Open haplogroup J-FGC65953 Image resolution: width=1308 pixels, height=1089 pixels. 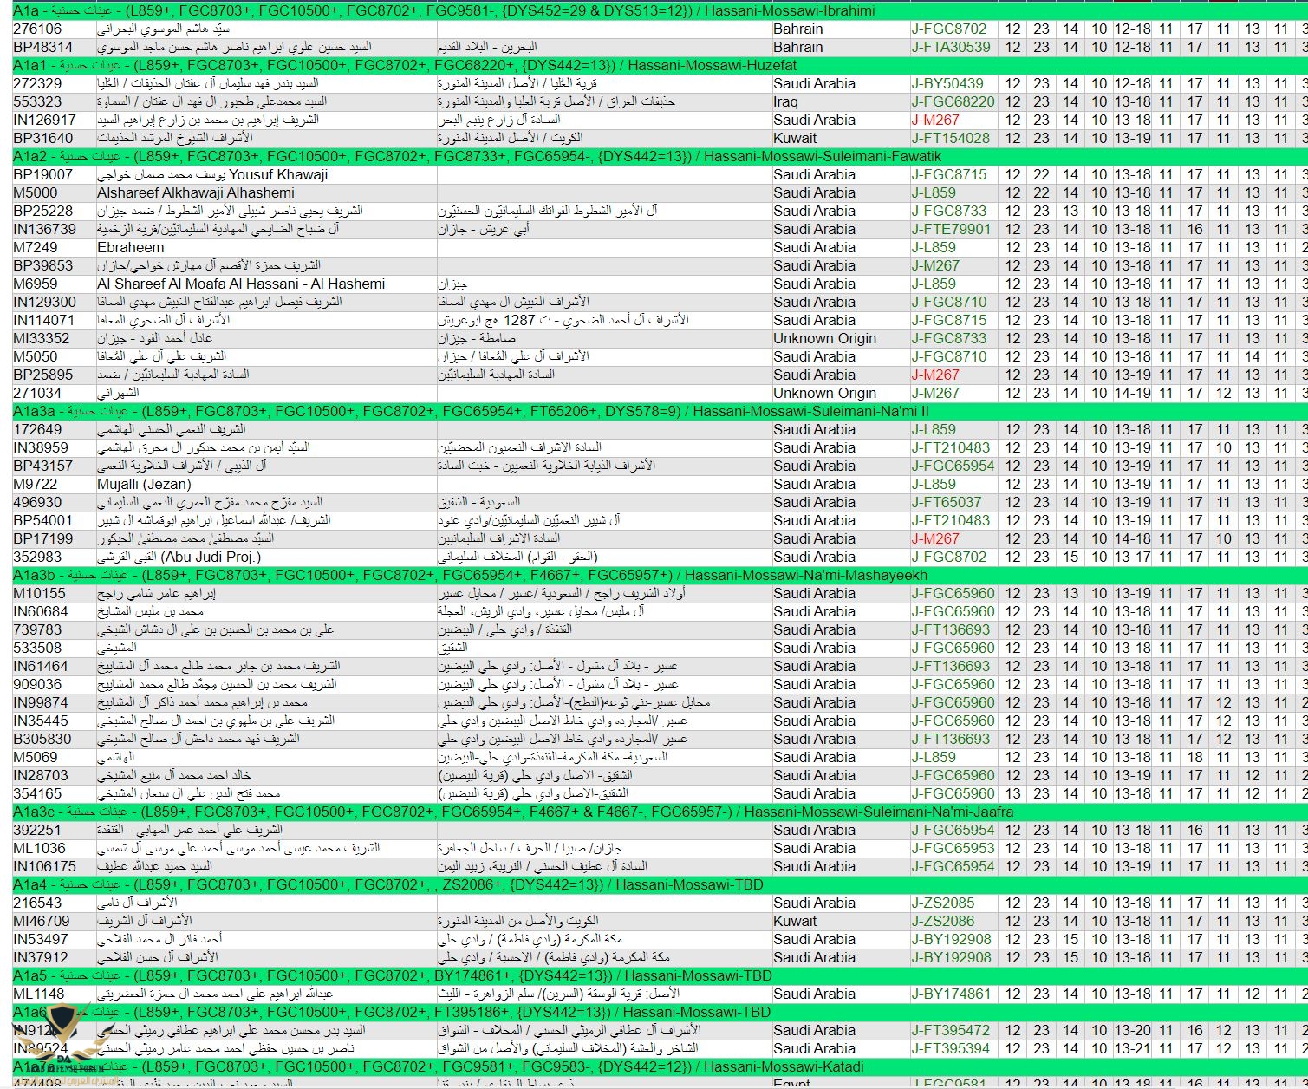tap(953, 849)
